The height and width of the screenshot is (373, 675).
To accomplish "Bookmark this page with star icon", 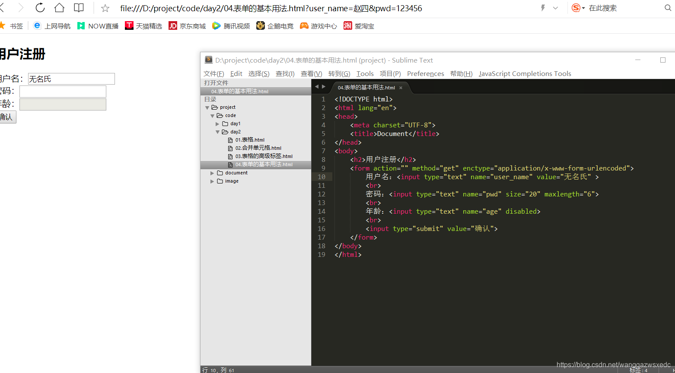I will point(105,8).
